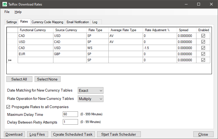
Task: Open Log Files
Action: coord(38,134)
